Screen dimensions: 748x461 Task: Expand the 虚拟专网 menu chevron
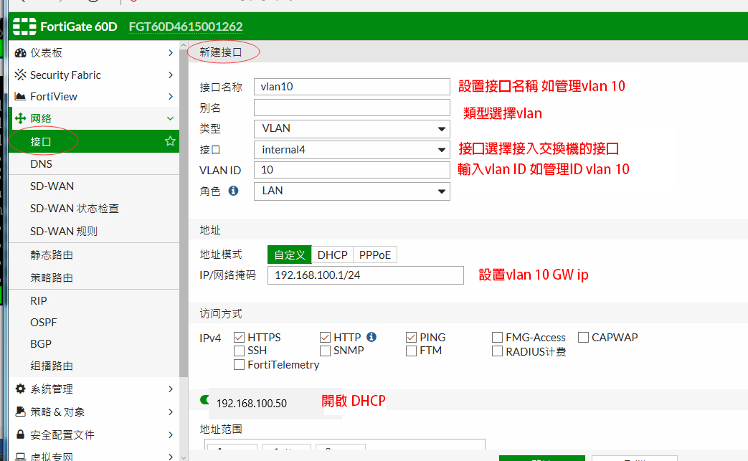point(170,457)
